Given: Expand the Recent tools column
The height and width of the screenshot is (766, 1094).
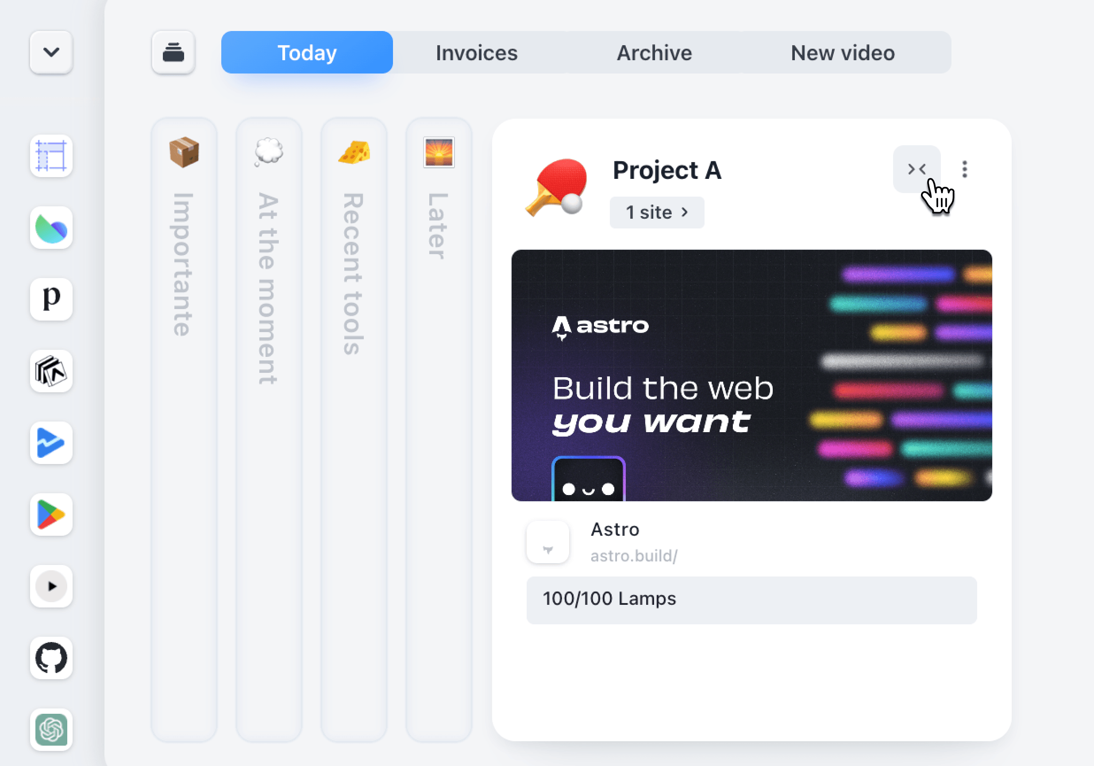Looking at the screenshot, I should [x=354, y=430].
